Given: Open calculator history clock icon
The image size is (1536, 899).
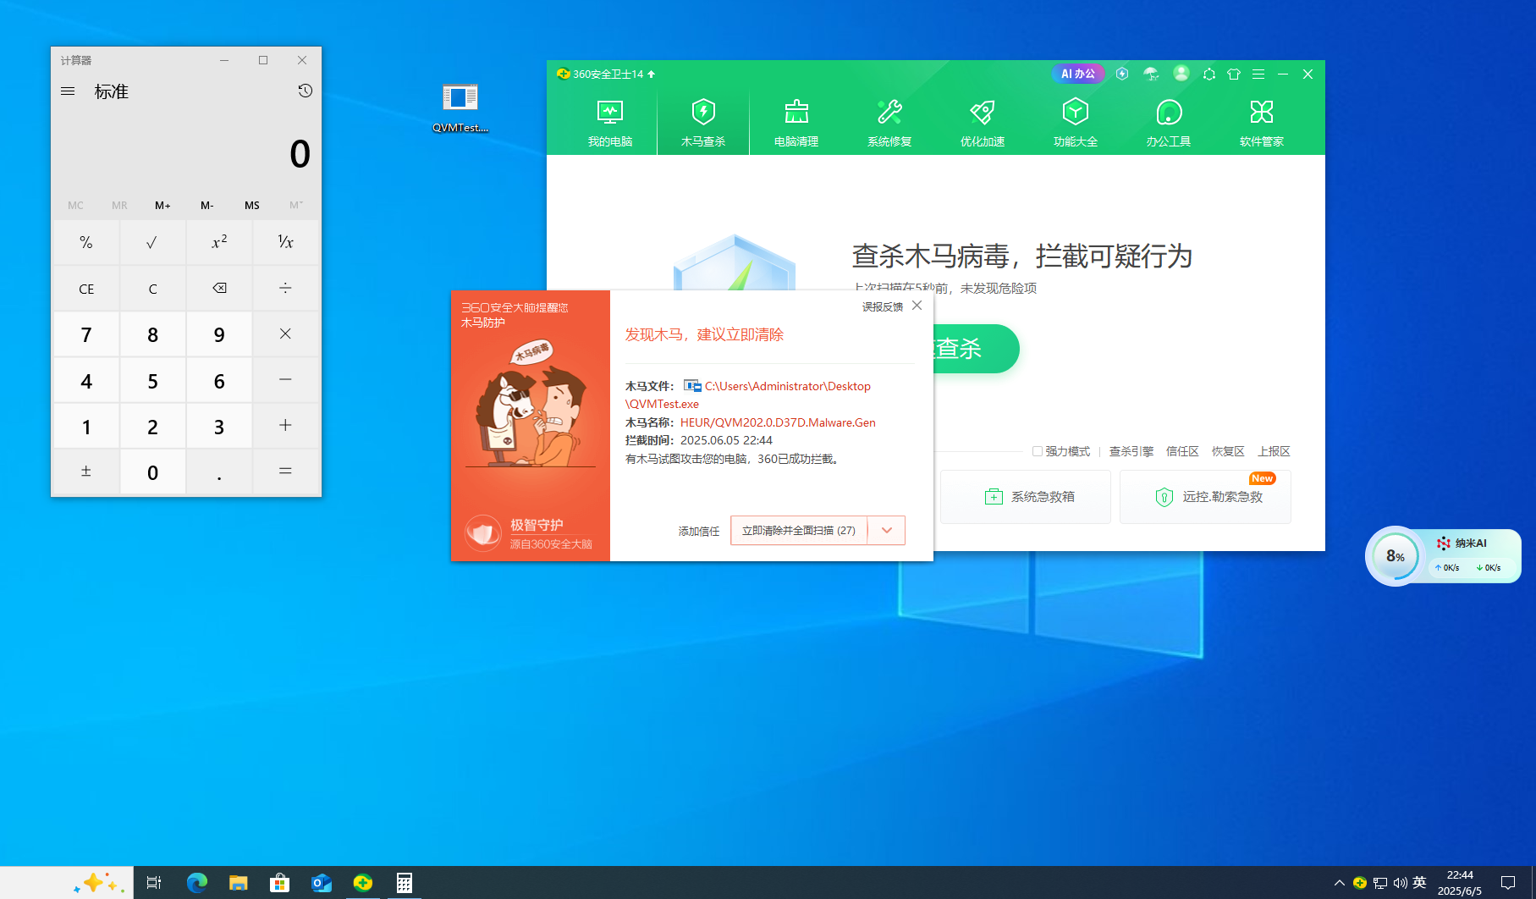Looking at the screenshot, I should point(306,91).
